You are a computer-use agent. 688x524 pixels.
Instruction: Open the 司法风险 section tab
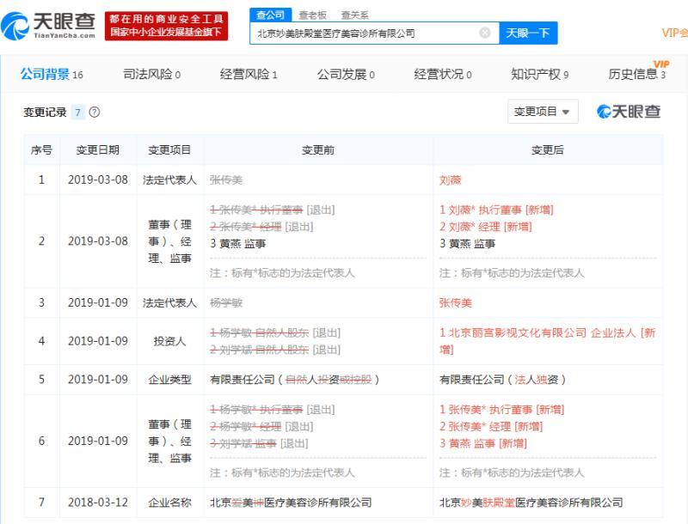point(152,74)
